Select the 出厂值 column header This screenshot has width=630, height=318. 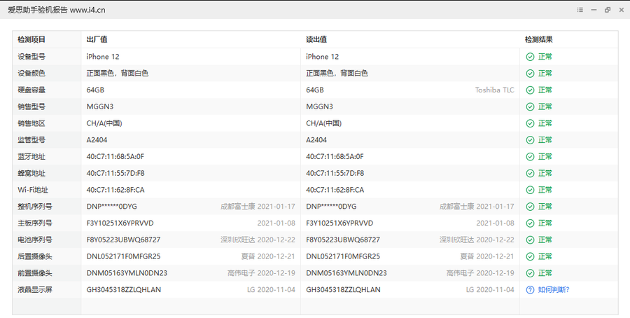97,39
